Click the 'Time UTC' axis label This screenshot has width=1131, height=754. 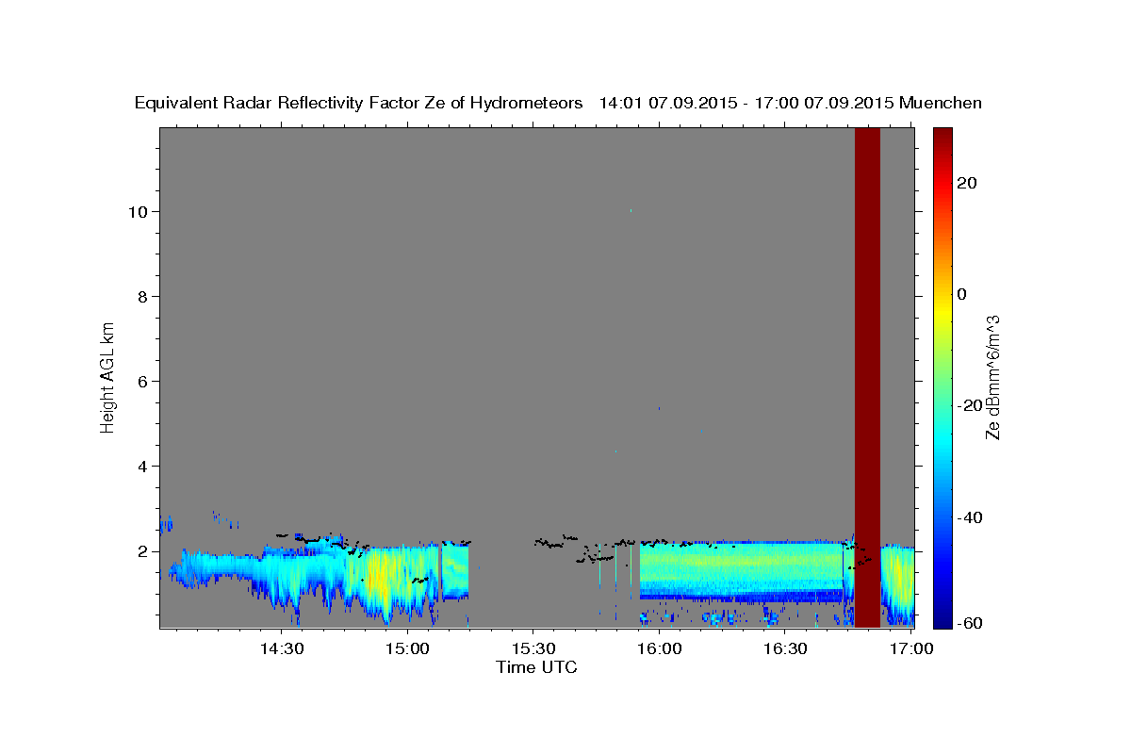pos(536,667)
